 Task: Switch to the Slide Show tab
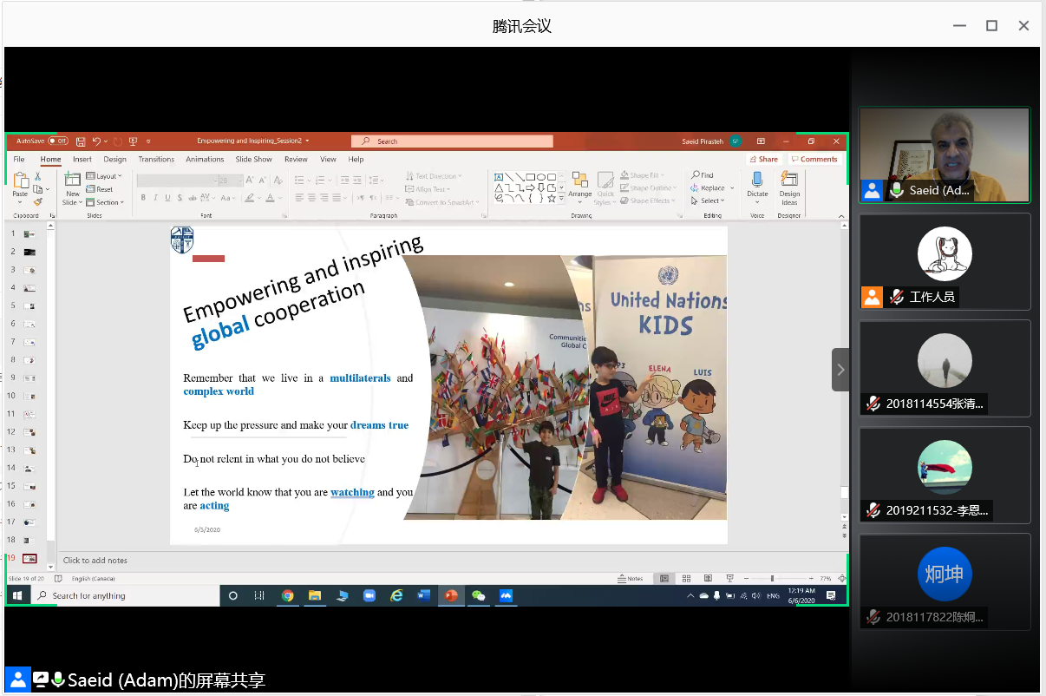tap(253, 160)
